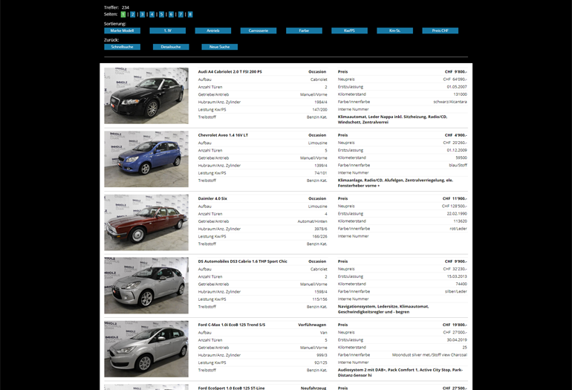572x390 pixels.
Task: Click DS3 equipment text Navigationssystem, Ledersitze
Action: point(383,309)
